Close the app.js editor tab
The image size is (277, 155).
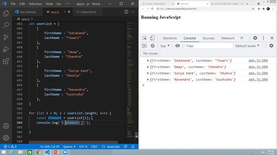69,12
